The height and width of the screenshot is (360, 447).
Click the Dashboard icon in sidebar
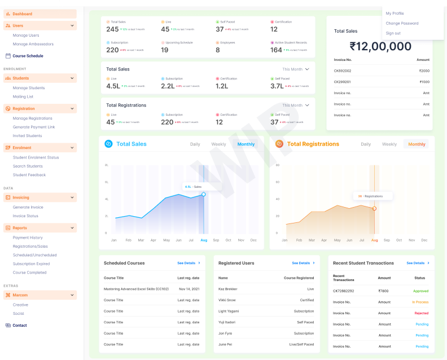[8, 14]
